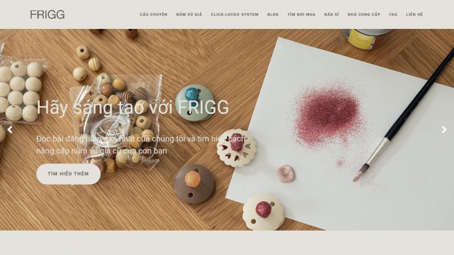This screenshot has width=454, height=255.
Task: Click the headline Hãy sáng tạo với FRIGG
Action: point(133,108)
